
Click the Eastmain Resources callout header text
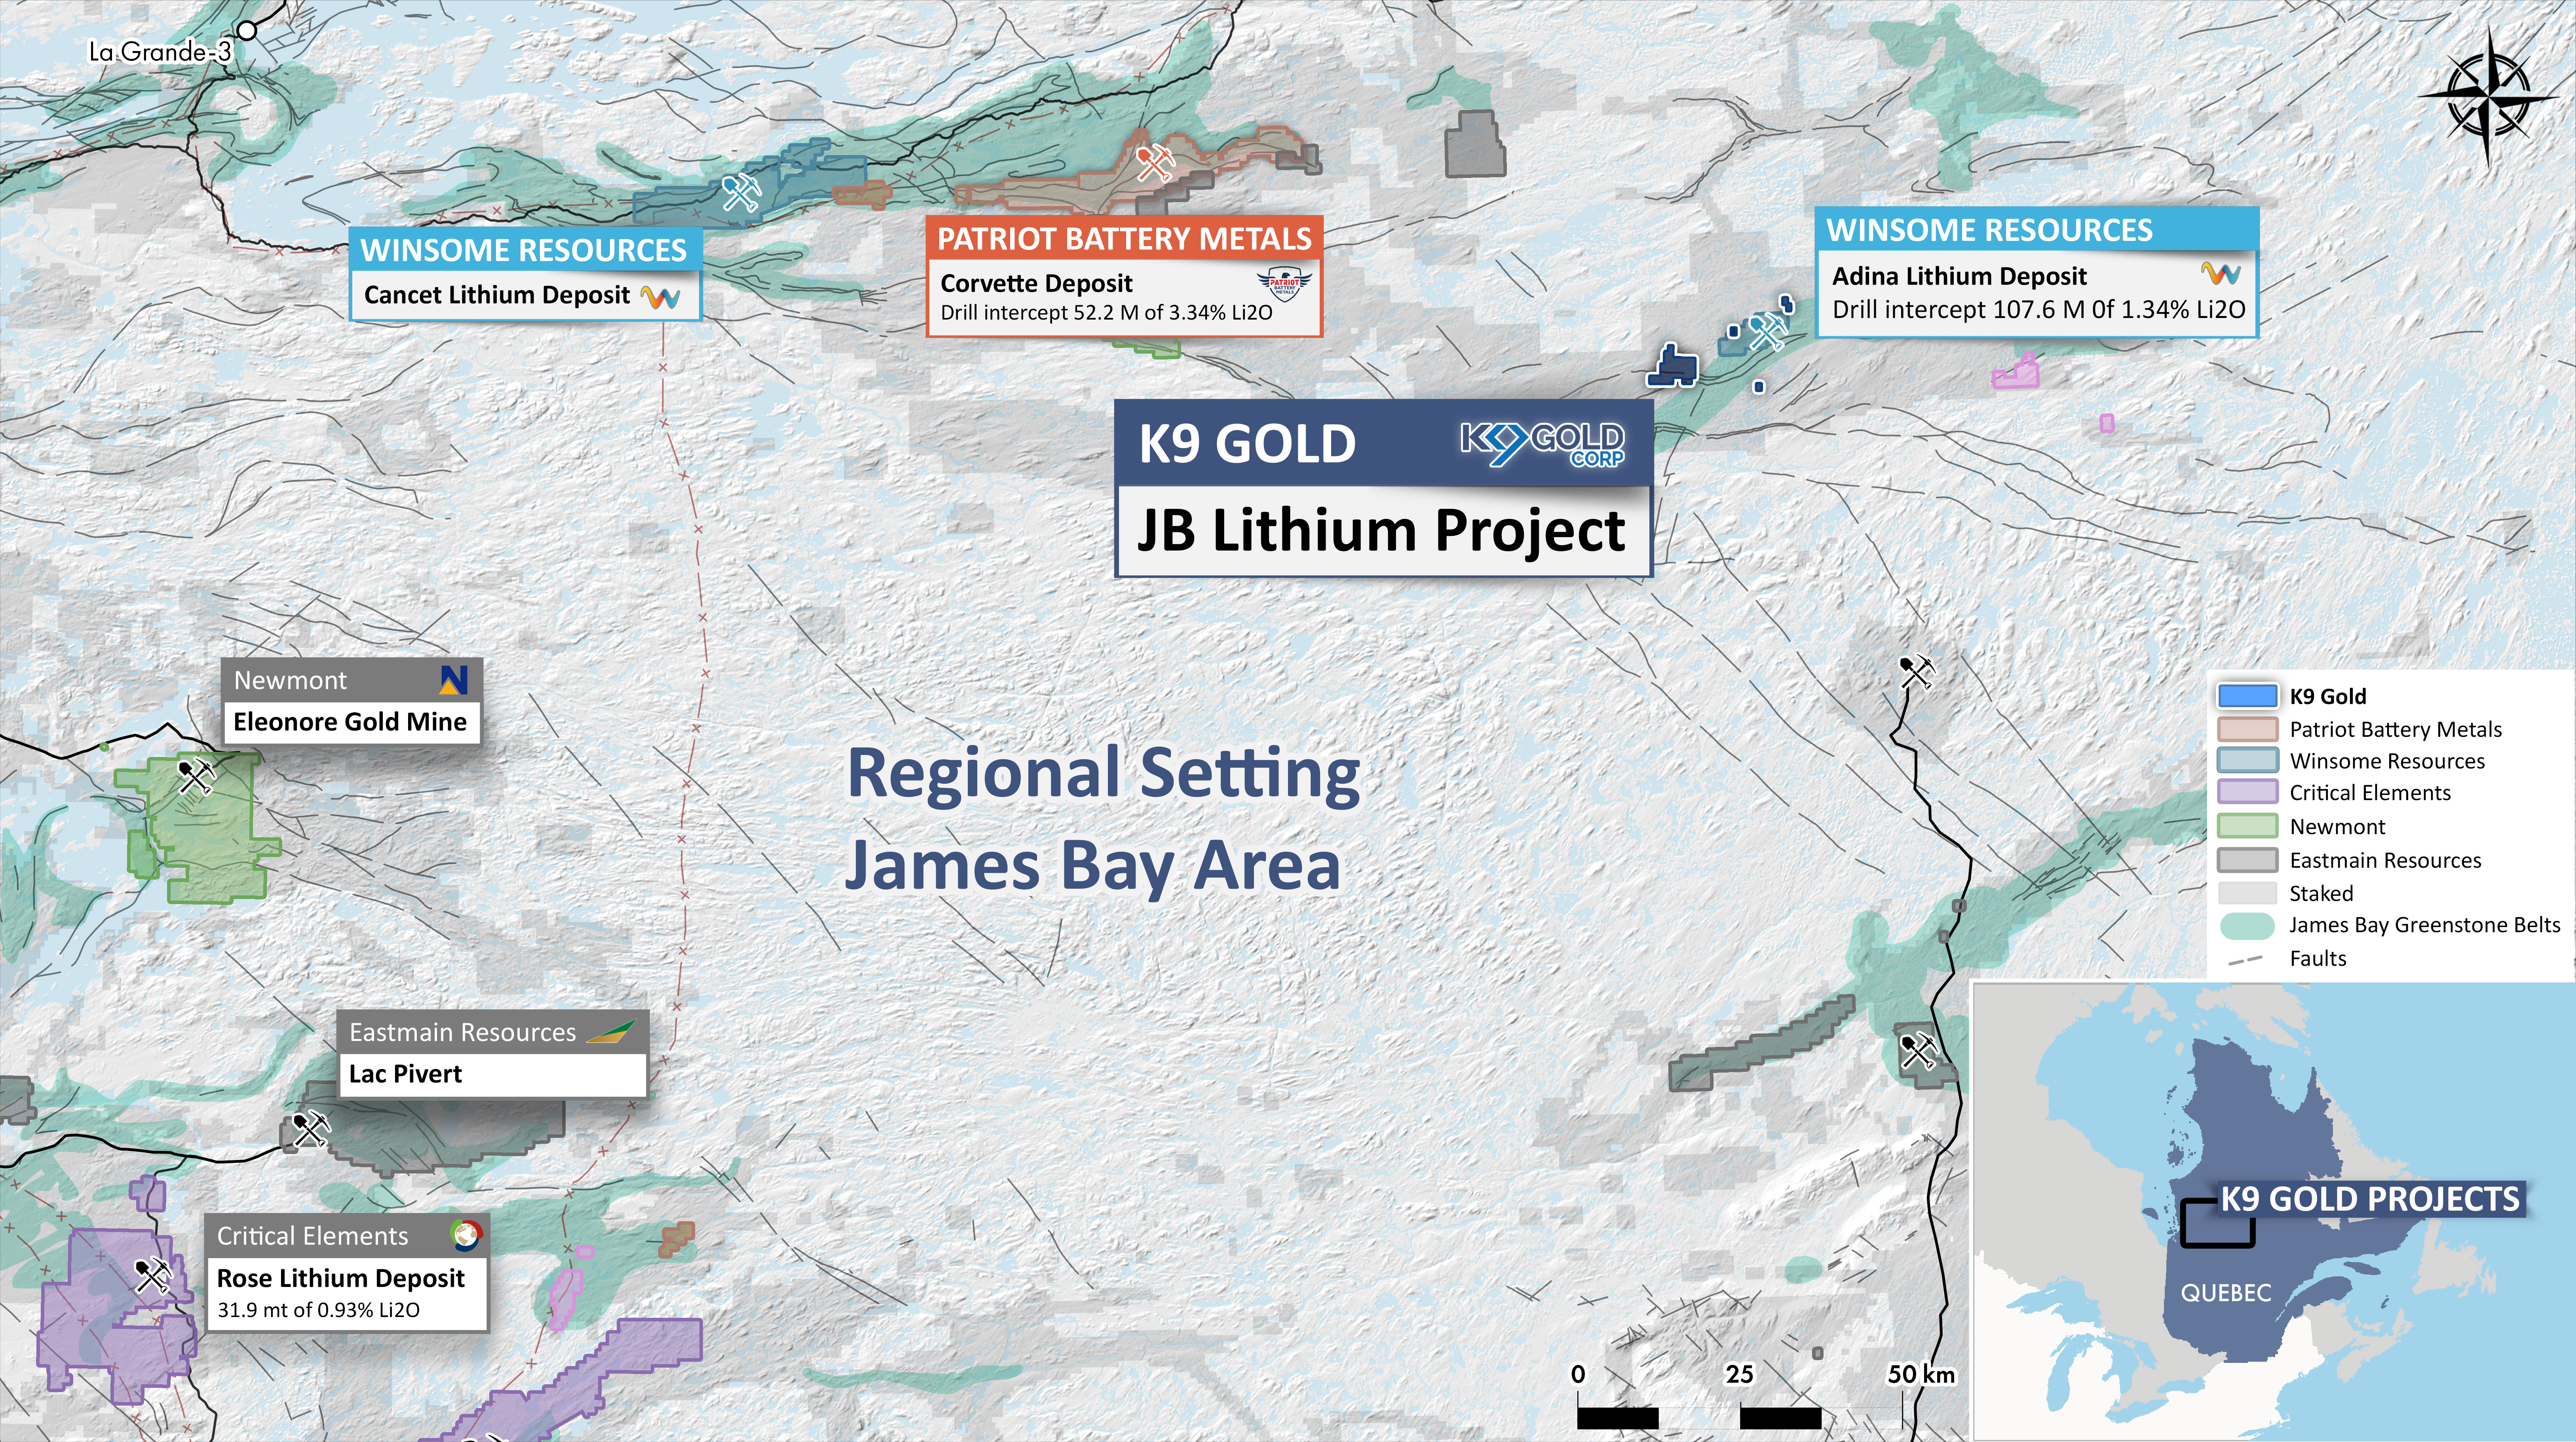[462, 1032]
